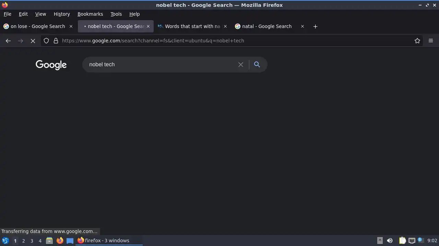This screenshot has height=246, width=439.
Task: Click the 9:02 clock
Action: click(x=432, y=241)
